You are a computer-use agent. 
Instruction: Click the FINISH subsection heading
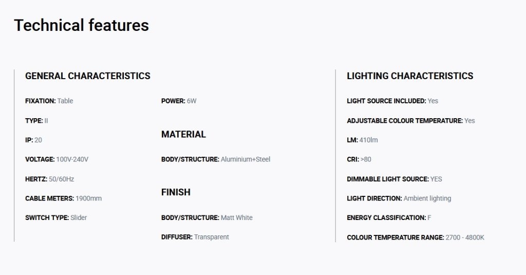click(x=176, y=192)
